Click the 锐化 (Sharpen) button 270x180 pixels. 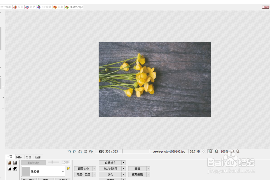coord(110,175)
